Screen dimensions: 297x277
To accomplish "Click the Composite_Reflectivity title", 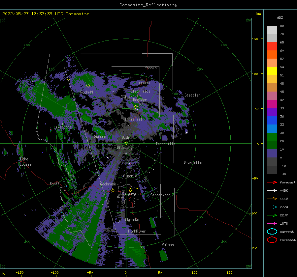I will 148,5.
